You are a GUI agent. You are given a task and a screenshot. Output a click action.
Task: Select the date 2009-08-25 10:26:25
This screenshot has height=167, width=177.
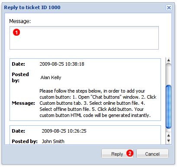(64, 131)
